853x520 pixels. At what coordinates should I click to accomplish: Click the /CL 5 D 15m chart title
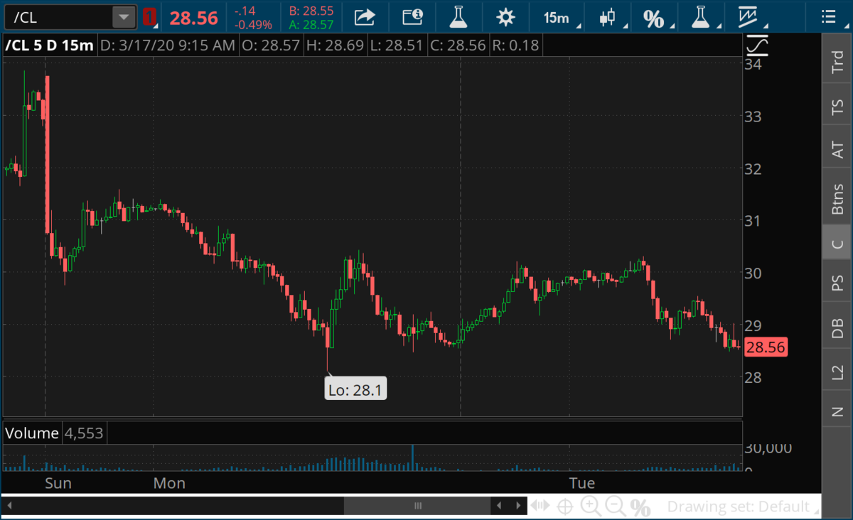point(49,46)
